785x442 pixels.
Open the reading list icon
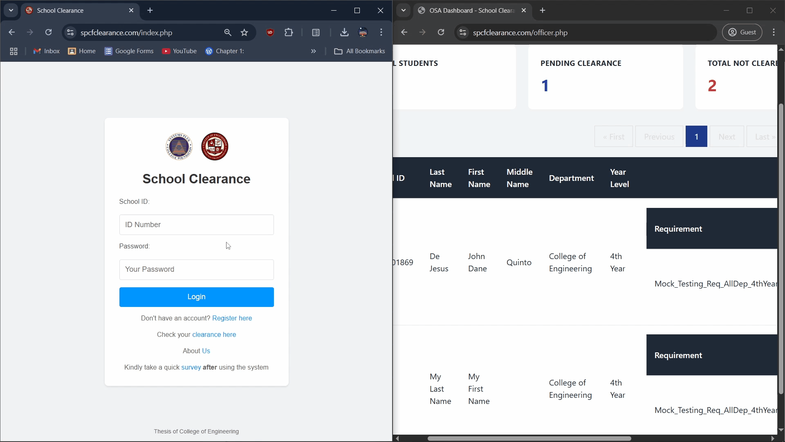point(316,32)
